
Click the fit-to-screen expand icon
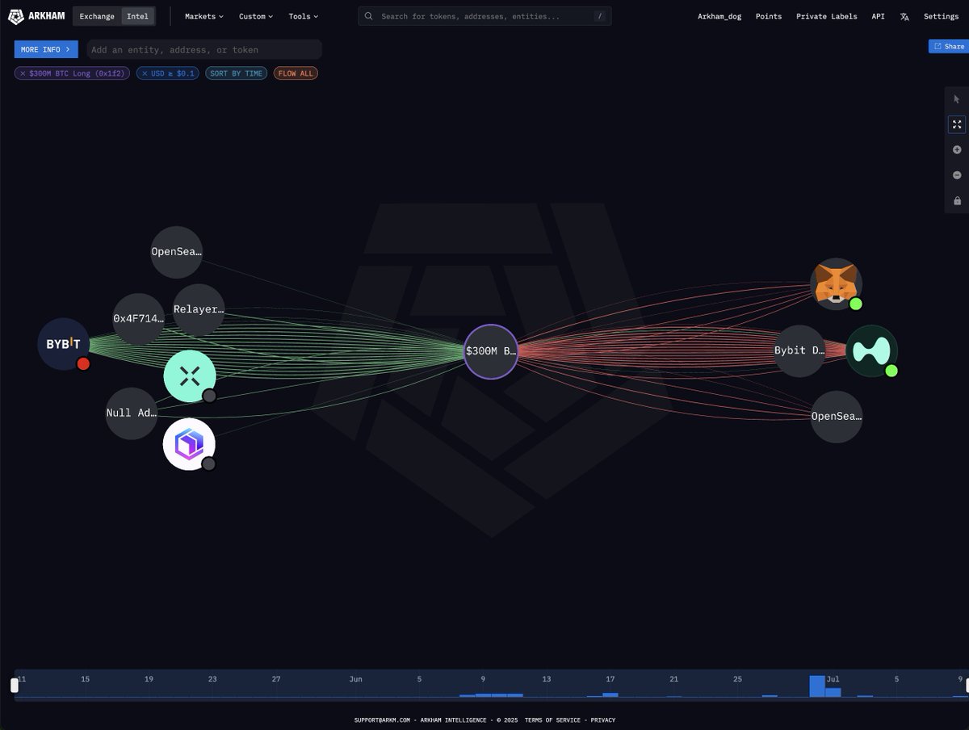957,124
